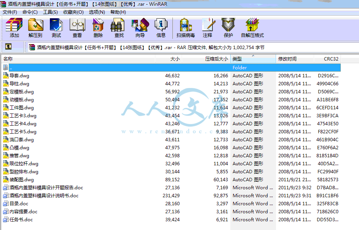Viewport: 359px width, 230px height.
Task: Click packed size value 92,875
Action: pyautogui.click(x=221, y=196)
